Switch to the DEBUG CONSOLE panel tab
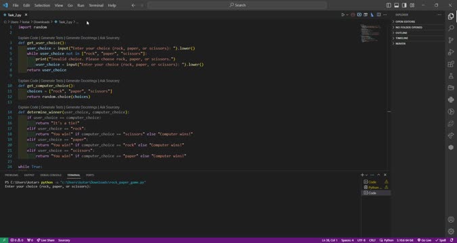 [x=51, y=175]
